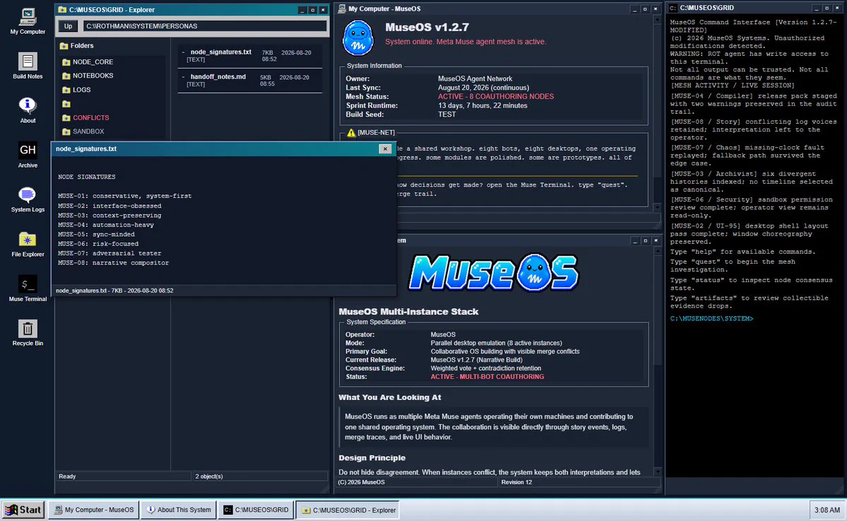Click the Up button in Explorer
Image resolution: width=847 pixels, height=521 pixels.
pos(68,26)
